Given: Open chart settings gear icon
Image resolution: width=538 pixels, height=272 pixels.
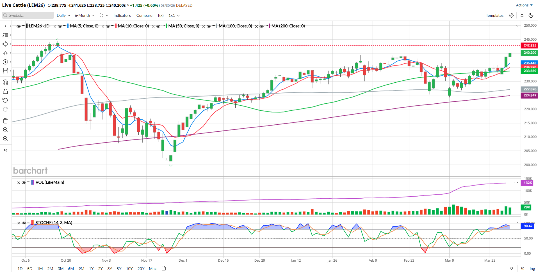Looking at the screenshot, I should pyautogui.click(x=511, y=15).
